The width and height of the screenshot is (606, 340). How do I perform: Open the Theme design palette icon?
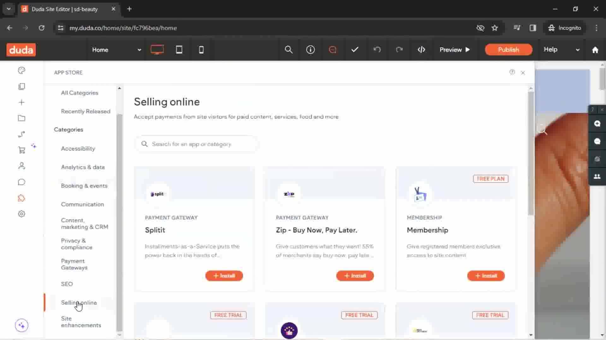tap(21, 70)
